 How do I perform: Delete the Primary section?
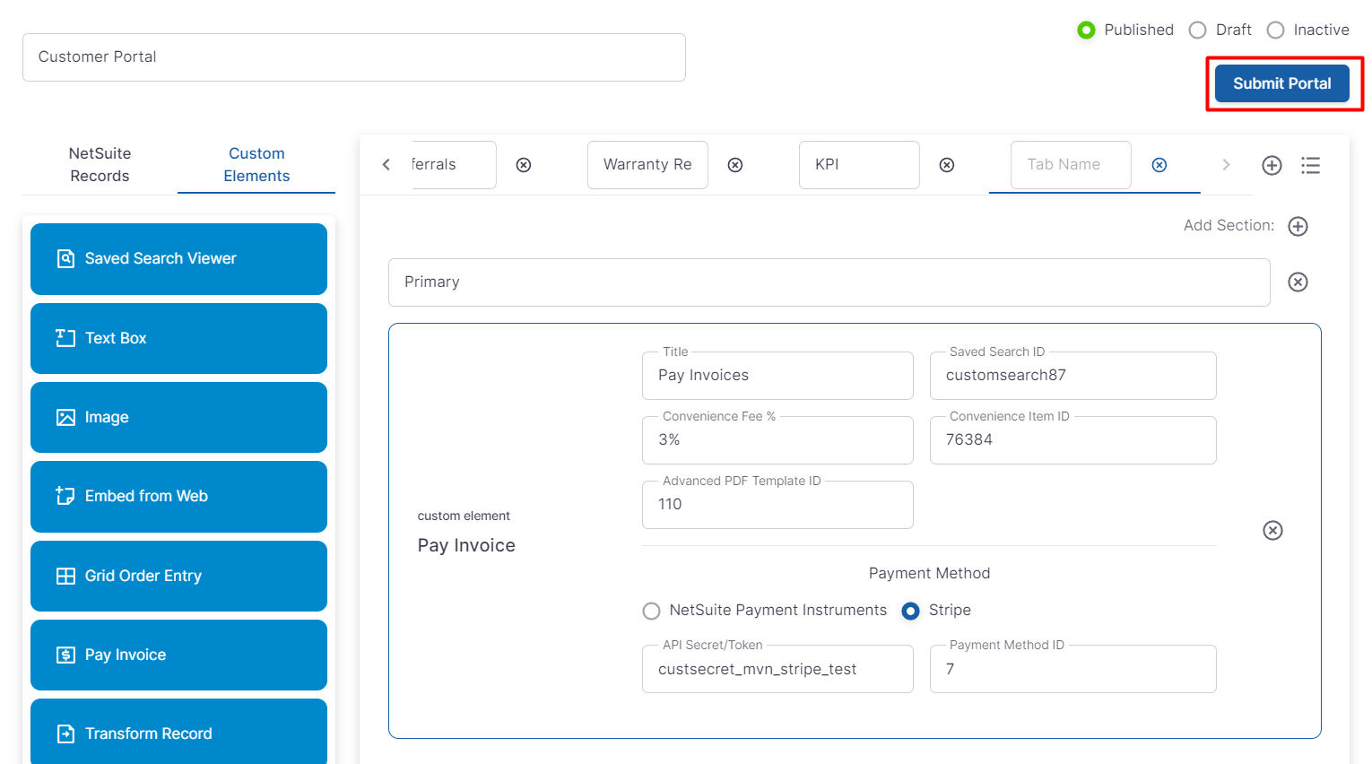pyautogui.click(x=1298, y=282)
